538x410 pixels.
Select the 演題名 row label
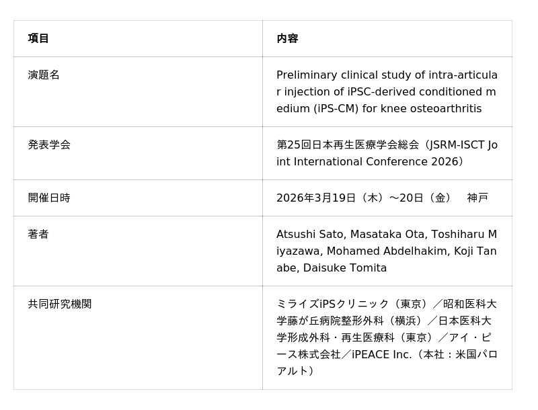tap(44, 75)
